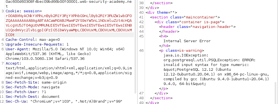Click the "compiled by gcc" line
The height and width of the screenshot is (104, 278).
[216, 79]
